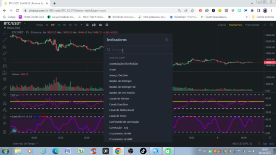This screenshot has height=155, width=276.
Task: Open the BTC/USDT pair dropdown arrow
Action: coord(25,23)
